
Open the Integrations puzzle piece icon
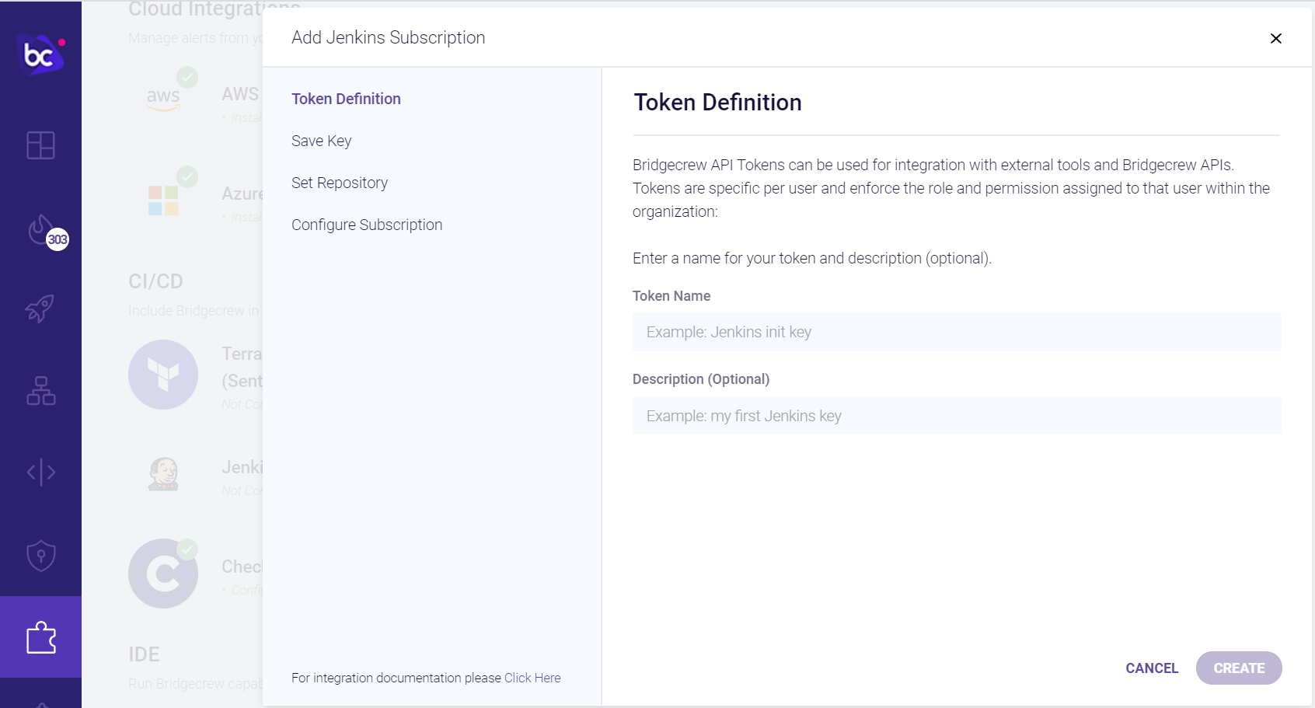pyautogui.click(x=40, y=637)
